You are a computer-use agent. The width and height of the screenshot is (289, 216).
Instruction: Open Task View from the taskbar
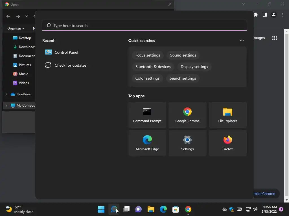[x=126, y=209]
